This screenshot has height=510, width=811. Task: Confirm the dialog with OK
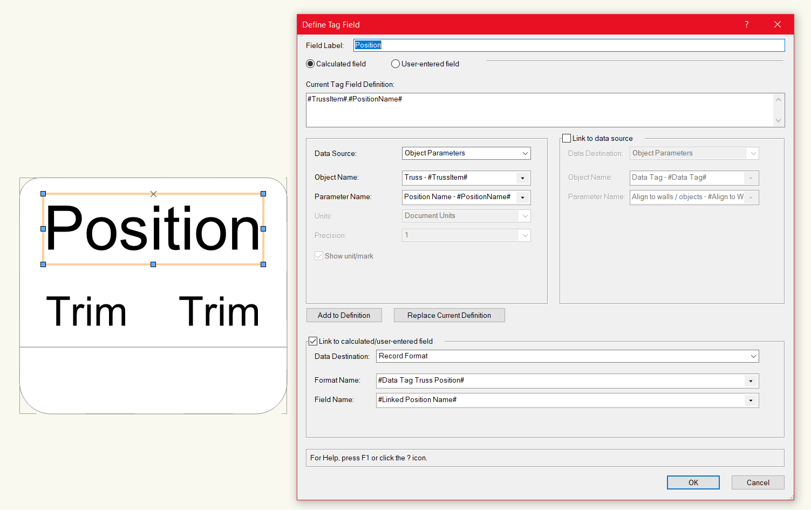(x=693, y=482)
